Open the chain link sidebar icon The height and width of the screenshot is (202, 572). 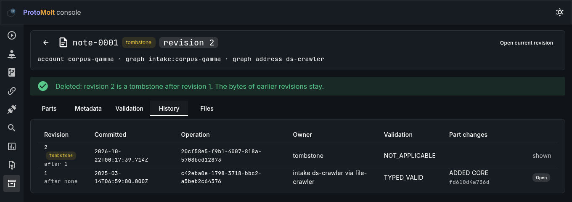click(x=12, y=91)
